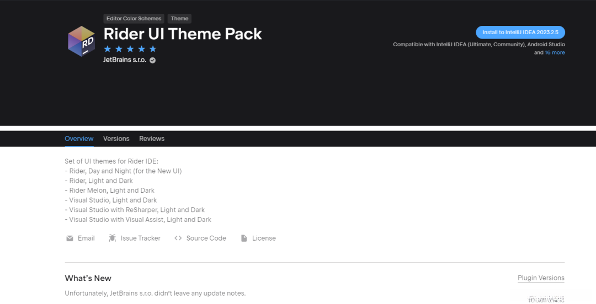Click the License document icon
This screenshot has height=304, width=596.
coord(244,238)
